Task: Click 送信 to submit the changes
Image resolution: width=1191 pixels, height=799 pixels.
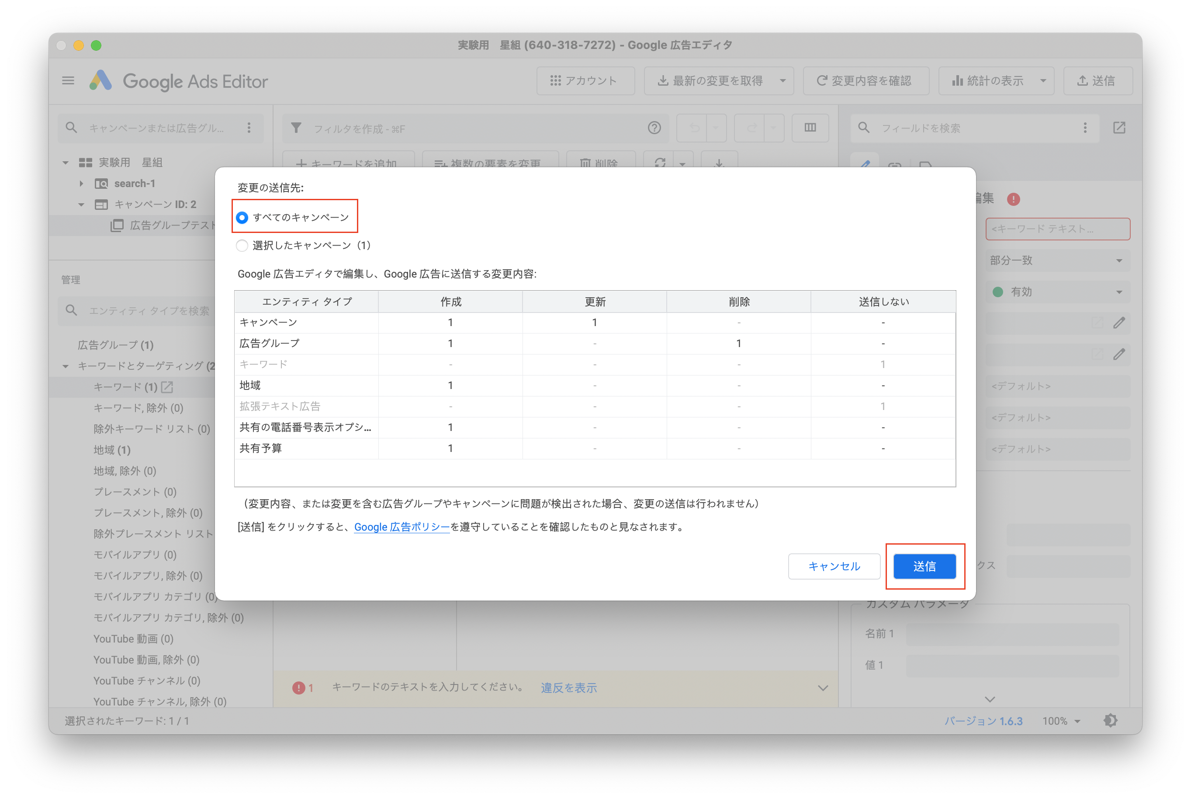Action: [x=924, y=566]
